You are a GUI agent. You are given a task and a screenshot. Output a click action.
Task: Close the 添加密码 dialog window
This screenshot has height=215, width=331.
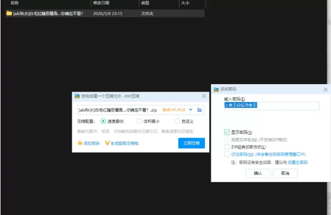[325, 89]
